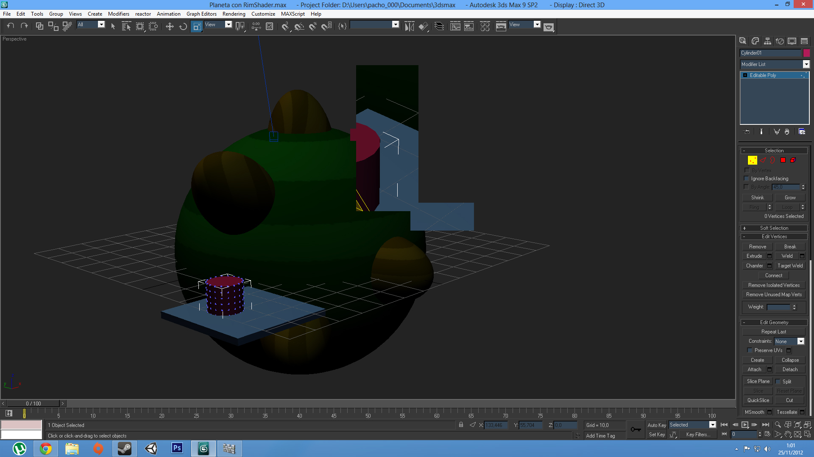This screenshot has width=814, height=457.
Task: Enable the Ignore Backfacing checkbox
Action: (747, 179)
